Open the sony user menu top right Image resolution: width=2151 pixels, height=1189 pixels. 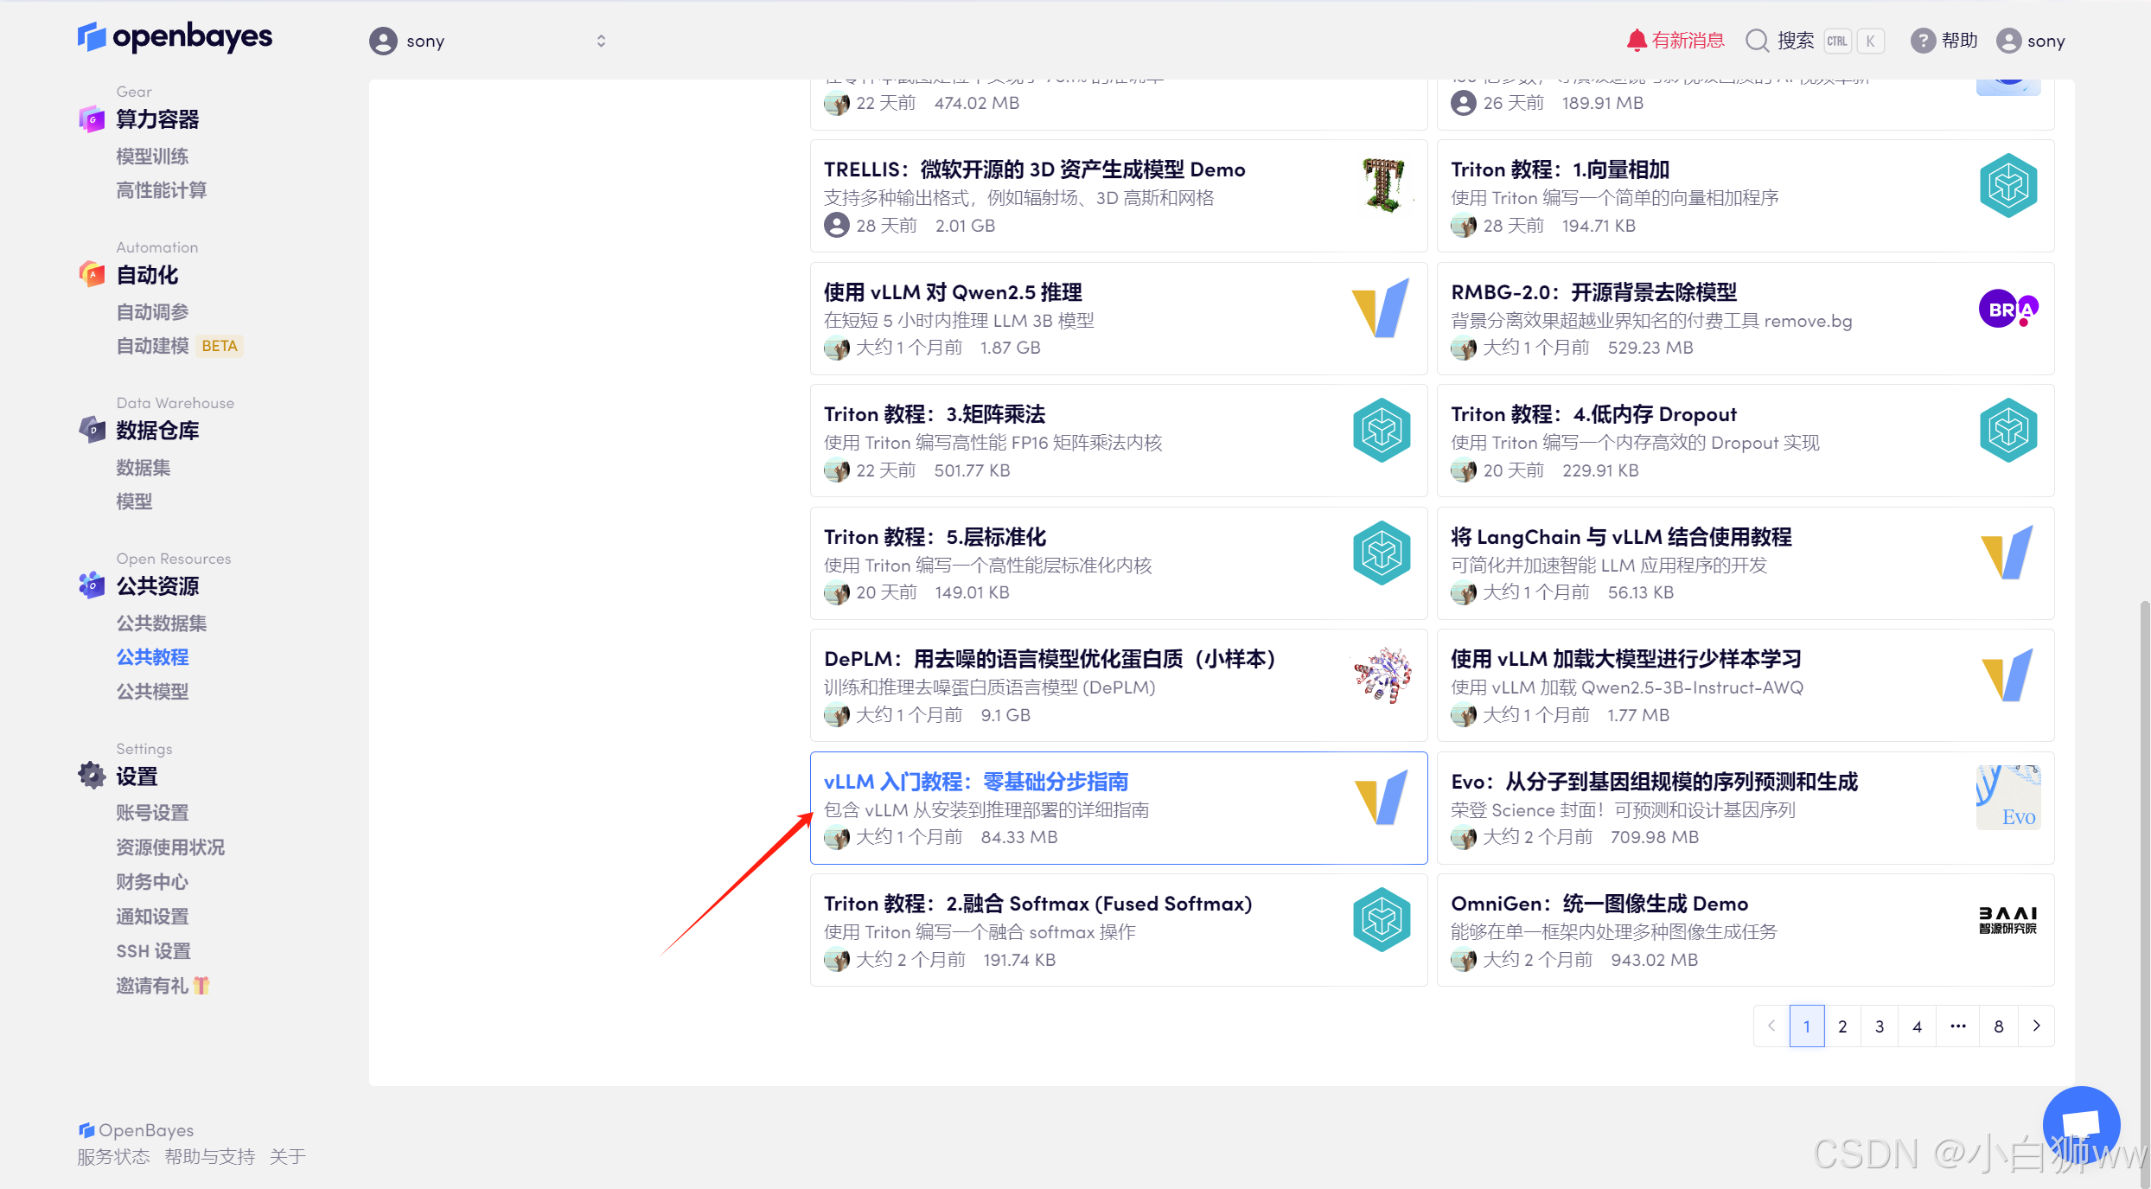pyautogui.click(x=2031, y=41)
